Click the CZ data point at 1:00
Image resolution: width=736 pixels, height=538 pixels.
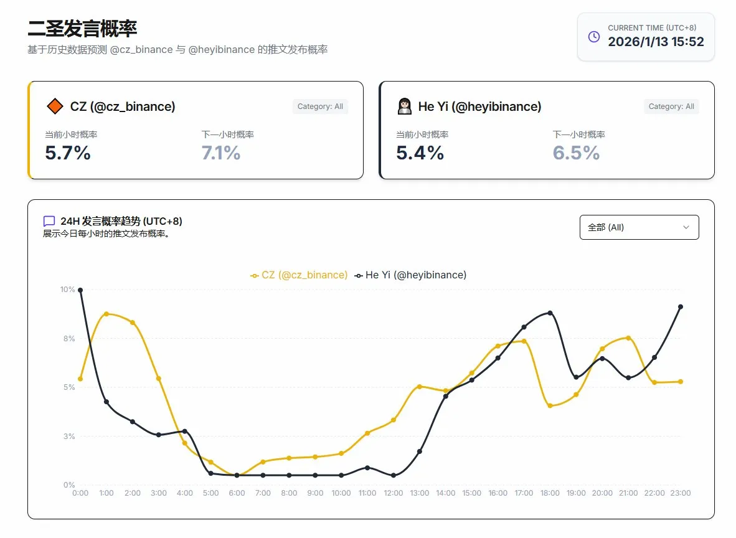(106, 314)
